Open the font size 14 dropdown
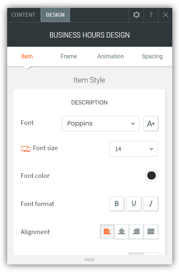The height and width of the screenshot is (272, 179). click(x=134, y=149)
